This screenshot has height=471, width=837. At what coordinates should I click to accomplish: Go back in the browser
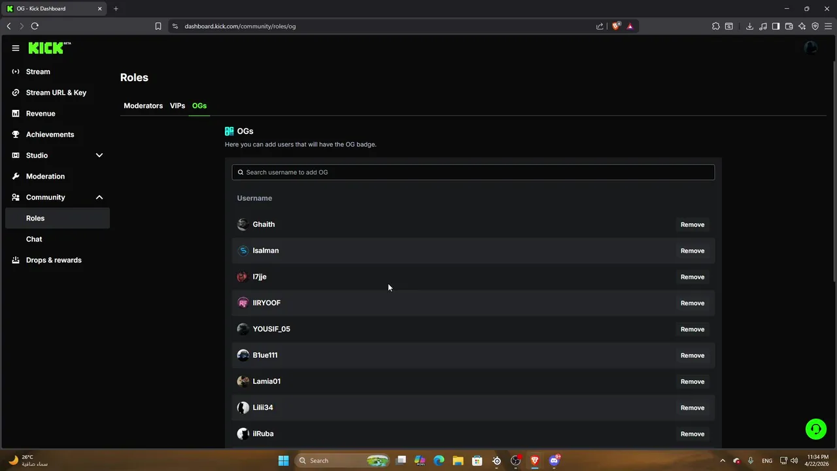9,26
